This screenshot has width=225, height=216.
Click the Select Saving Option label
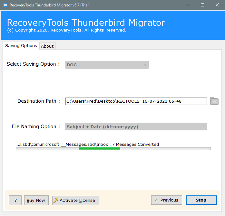click(x=33, y=64)
